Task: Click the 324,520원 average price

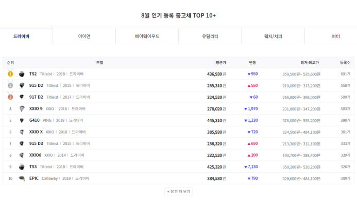Action: point(216,97)
